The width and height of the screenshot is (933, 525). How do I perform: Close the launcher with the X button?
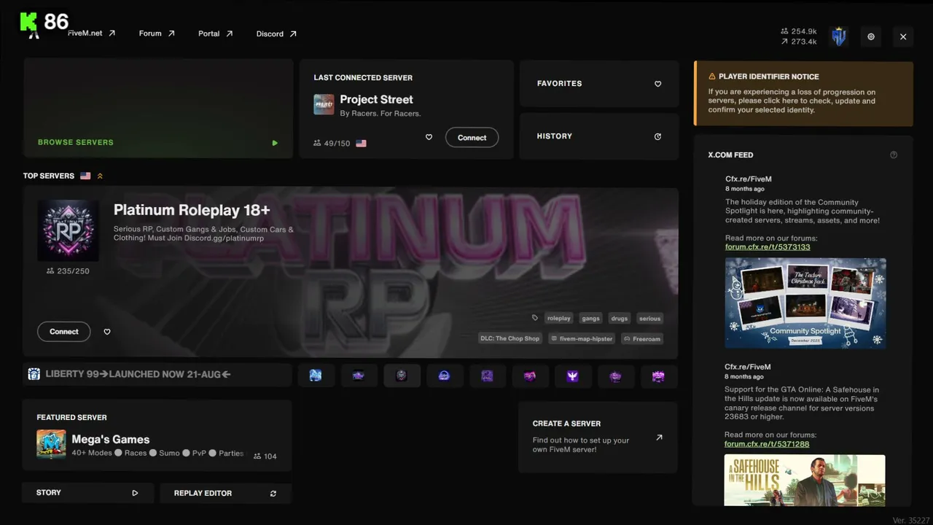[x=903, y=36]
